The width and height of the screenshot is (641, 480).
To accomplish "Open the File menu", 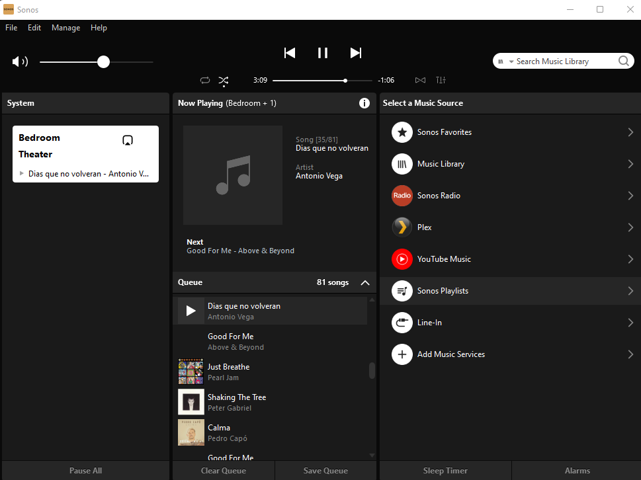I will (x=11, y=28).
